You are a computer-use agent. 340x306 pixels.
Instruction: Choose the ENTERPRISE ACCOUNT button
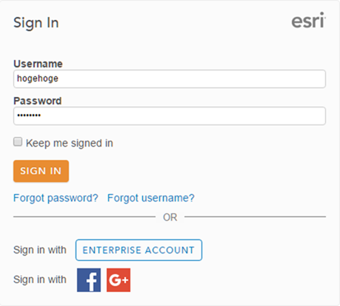coord(139,250)
